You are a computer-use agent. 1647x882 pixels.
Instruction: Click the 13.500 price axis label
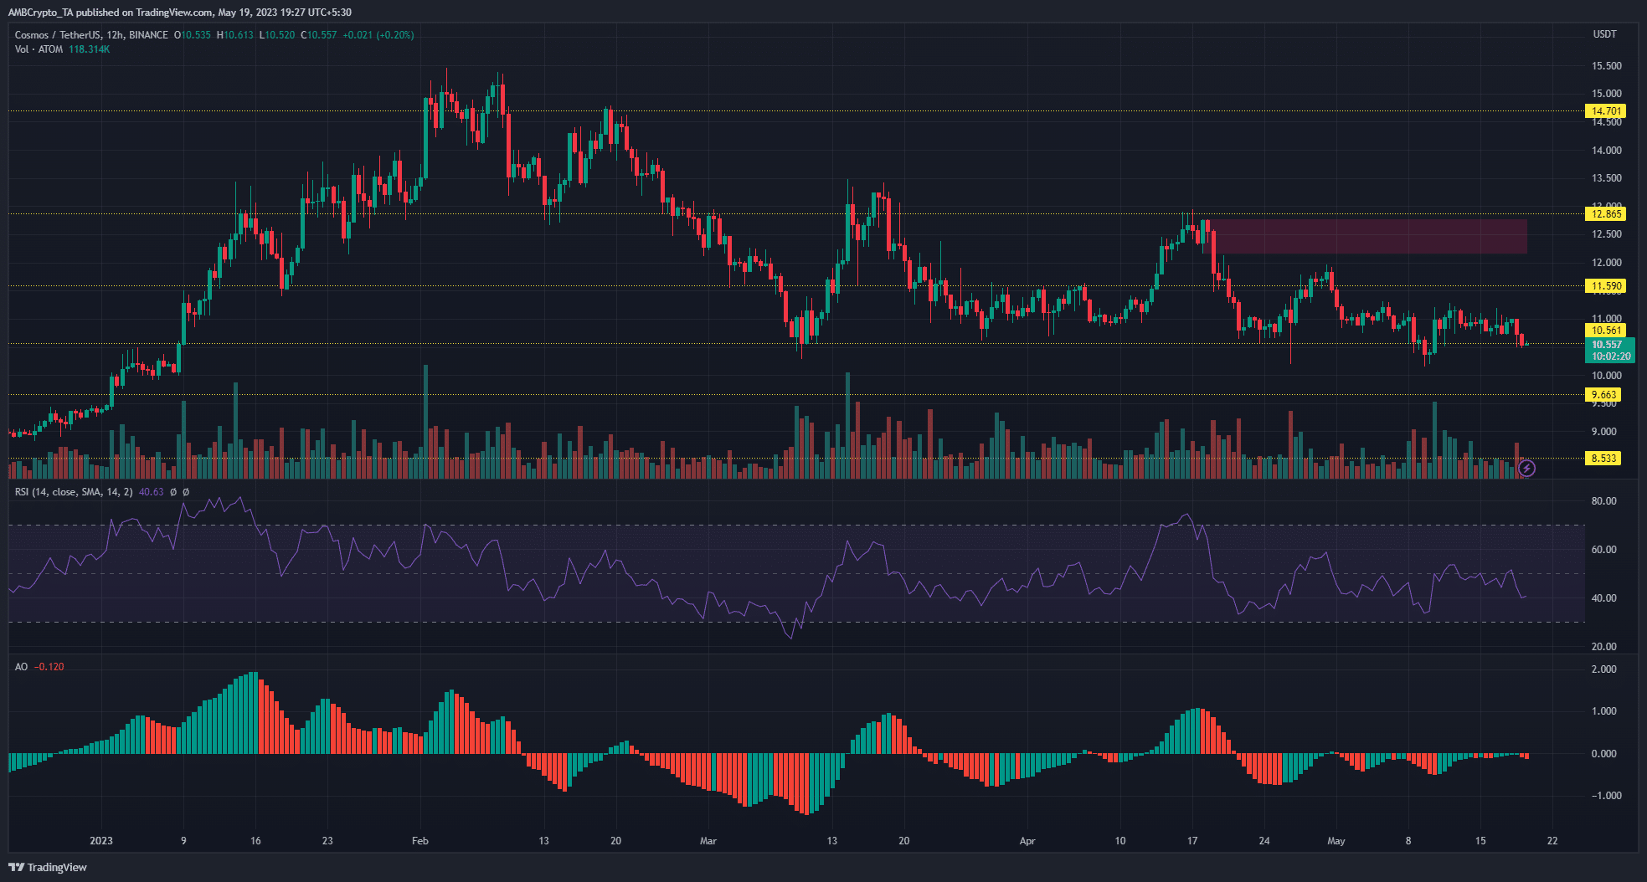click(x=1606, y=178)
